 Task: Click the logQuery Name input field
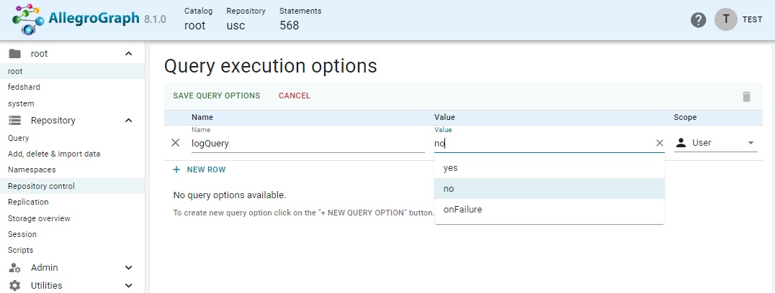click(306, 143)
